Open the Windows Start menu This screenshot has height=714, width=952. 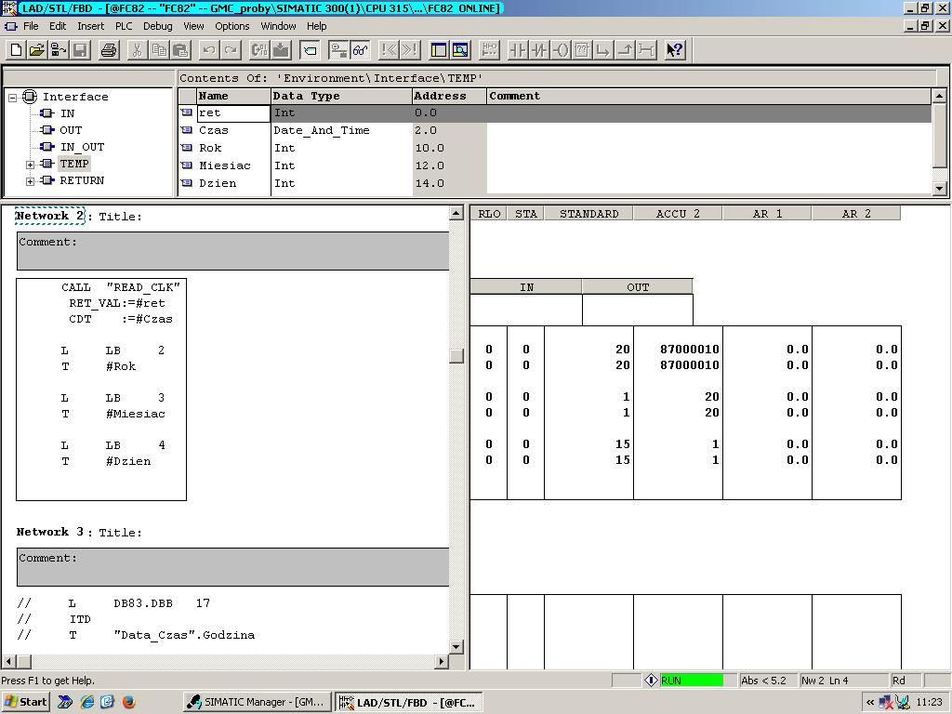pyautogui.click(x=24, y=702)
